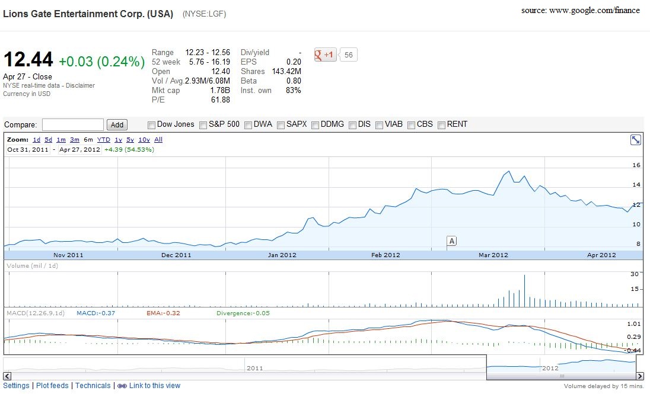Click the Jan 2012 axis label
This screenshot has width=650, height=394.
282,255
